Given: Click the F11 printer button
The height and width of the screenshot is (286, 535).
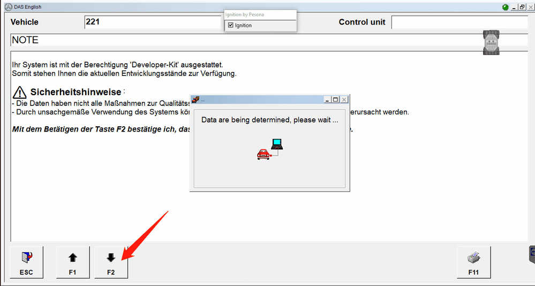Looking at the screenshot, I should coord(473,262).
